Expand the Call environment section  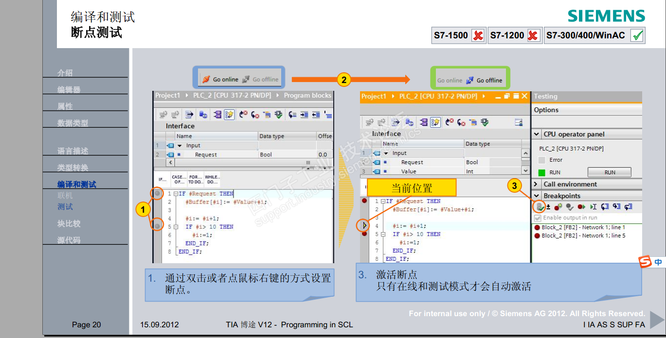537,184
